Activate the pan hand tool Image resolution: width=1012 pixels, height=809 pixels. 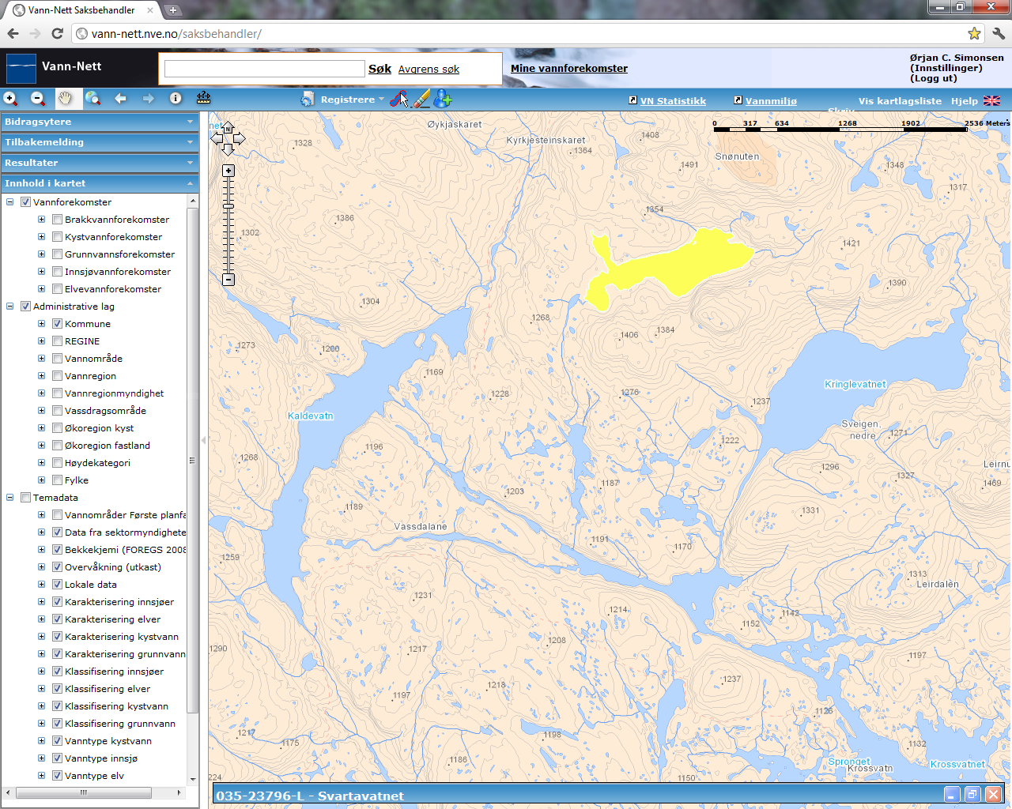coord(66,99)
